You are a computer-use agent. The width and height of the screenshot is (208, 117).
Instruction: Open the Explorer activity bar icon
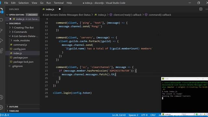1,10
